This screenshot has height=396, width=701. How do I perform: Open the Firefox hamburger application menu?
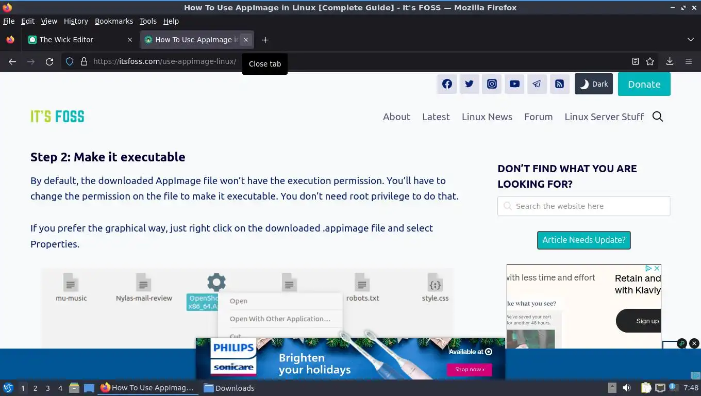pyautogui.click(x=688, y=61)
